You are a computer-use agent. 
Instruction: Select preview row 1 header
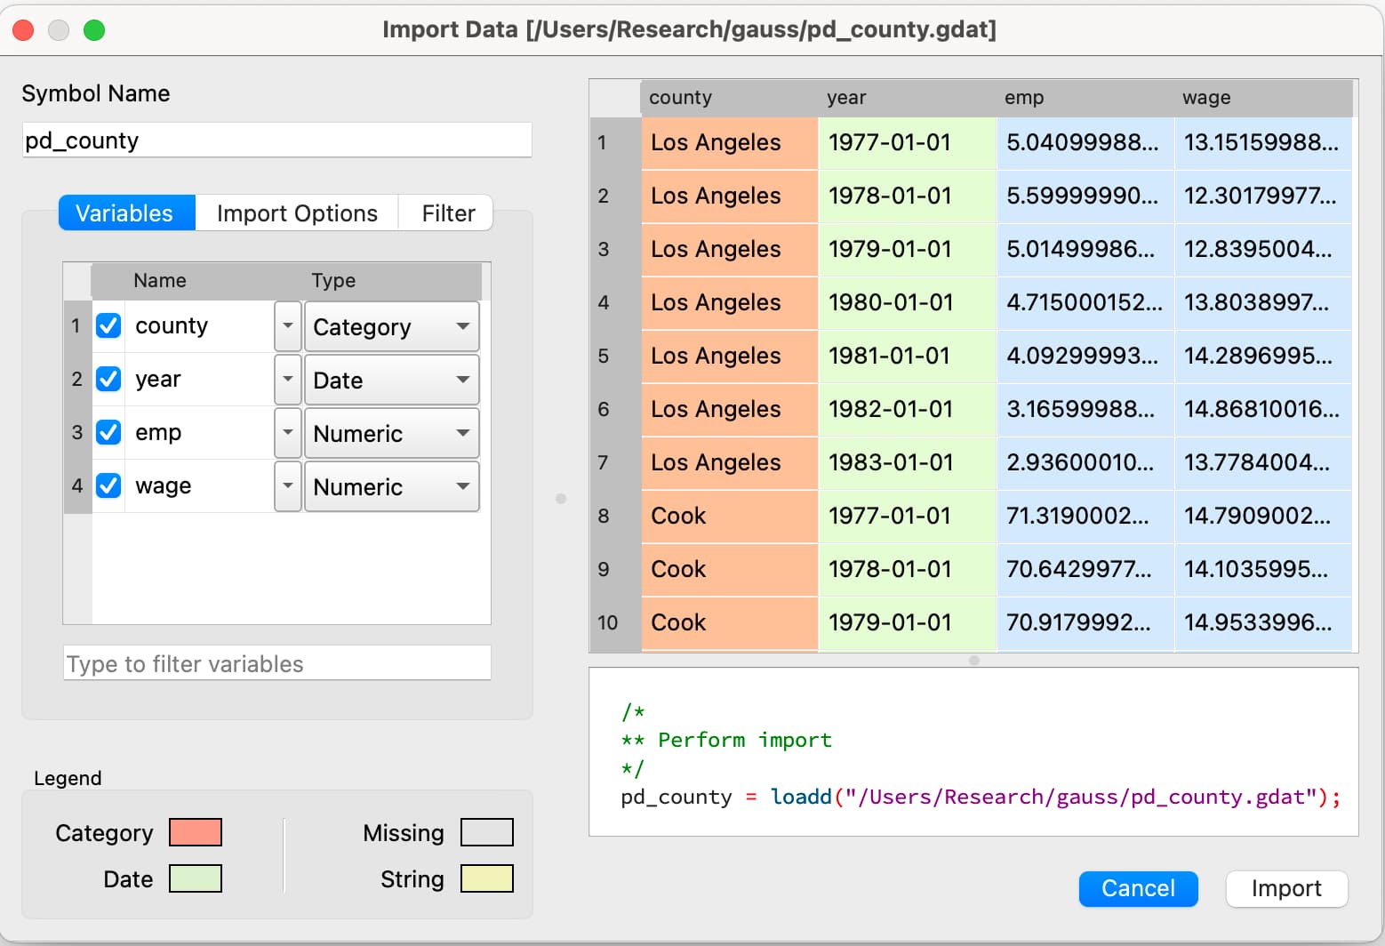615,142
